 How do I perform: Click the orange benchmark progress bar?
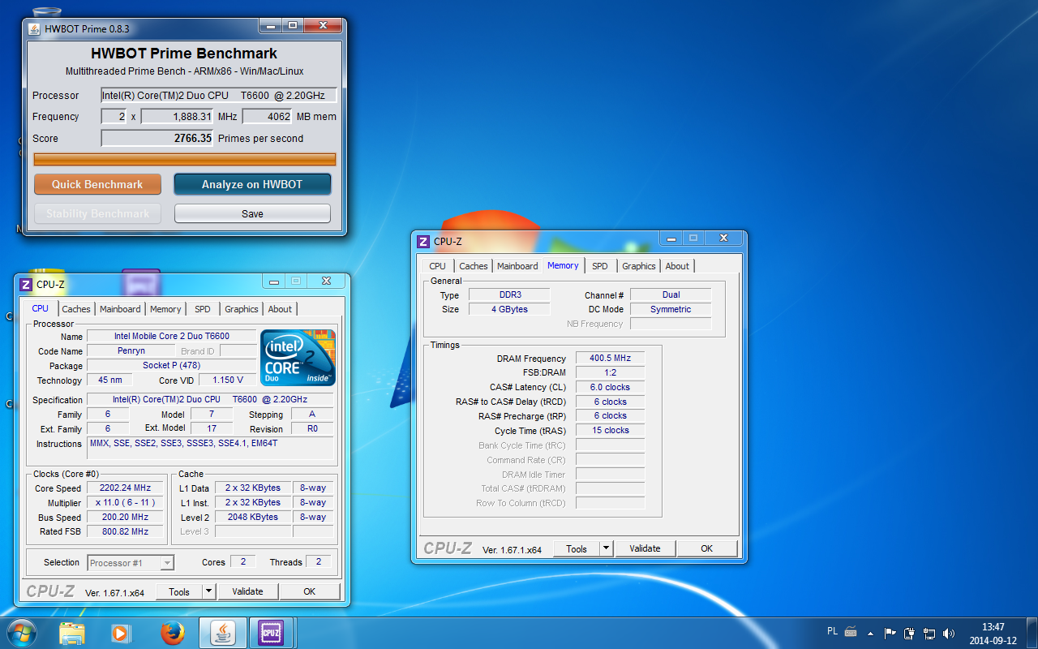(x=185, y=159)
